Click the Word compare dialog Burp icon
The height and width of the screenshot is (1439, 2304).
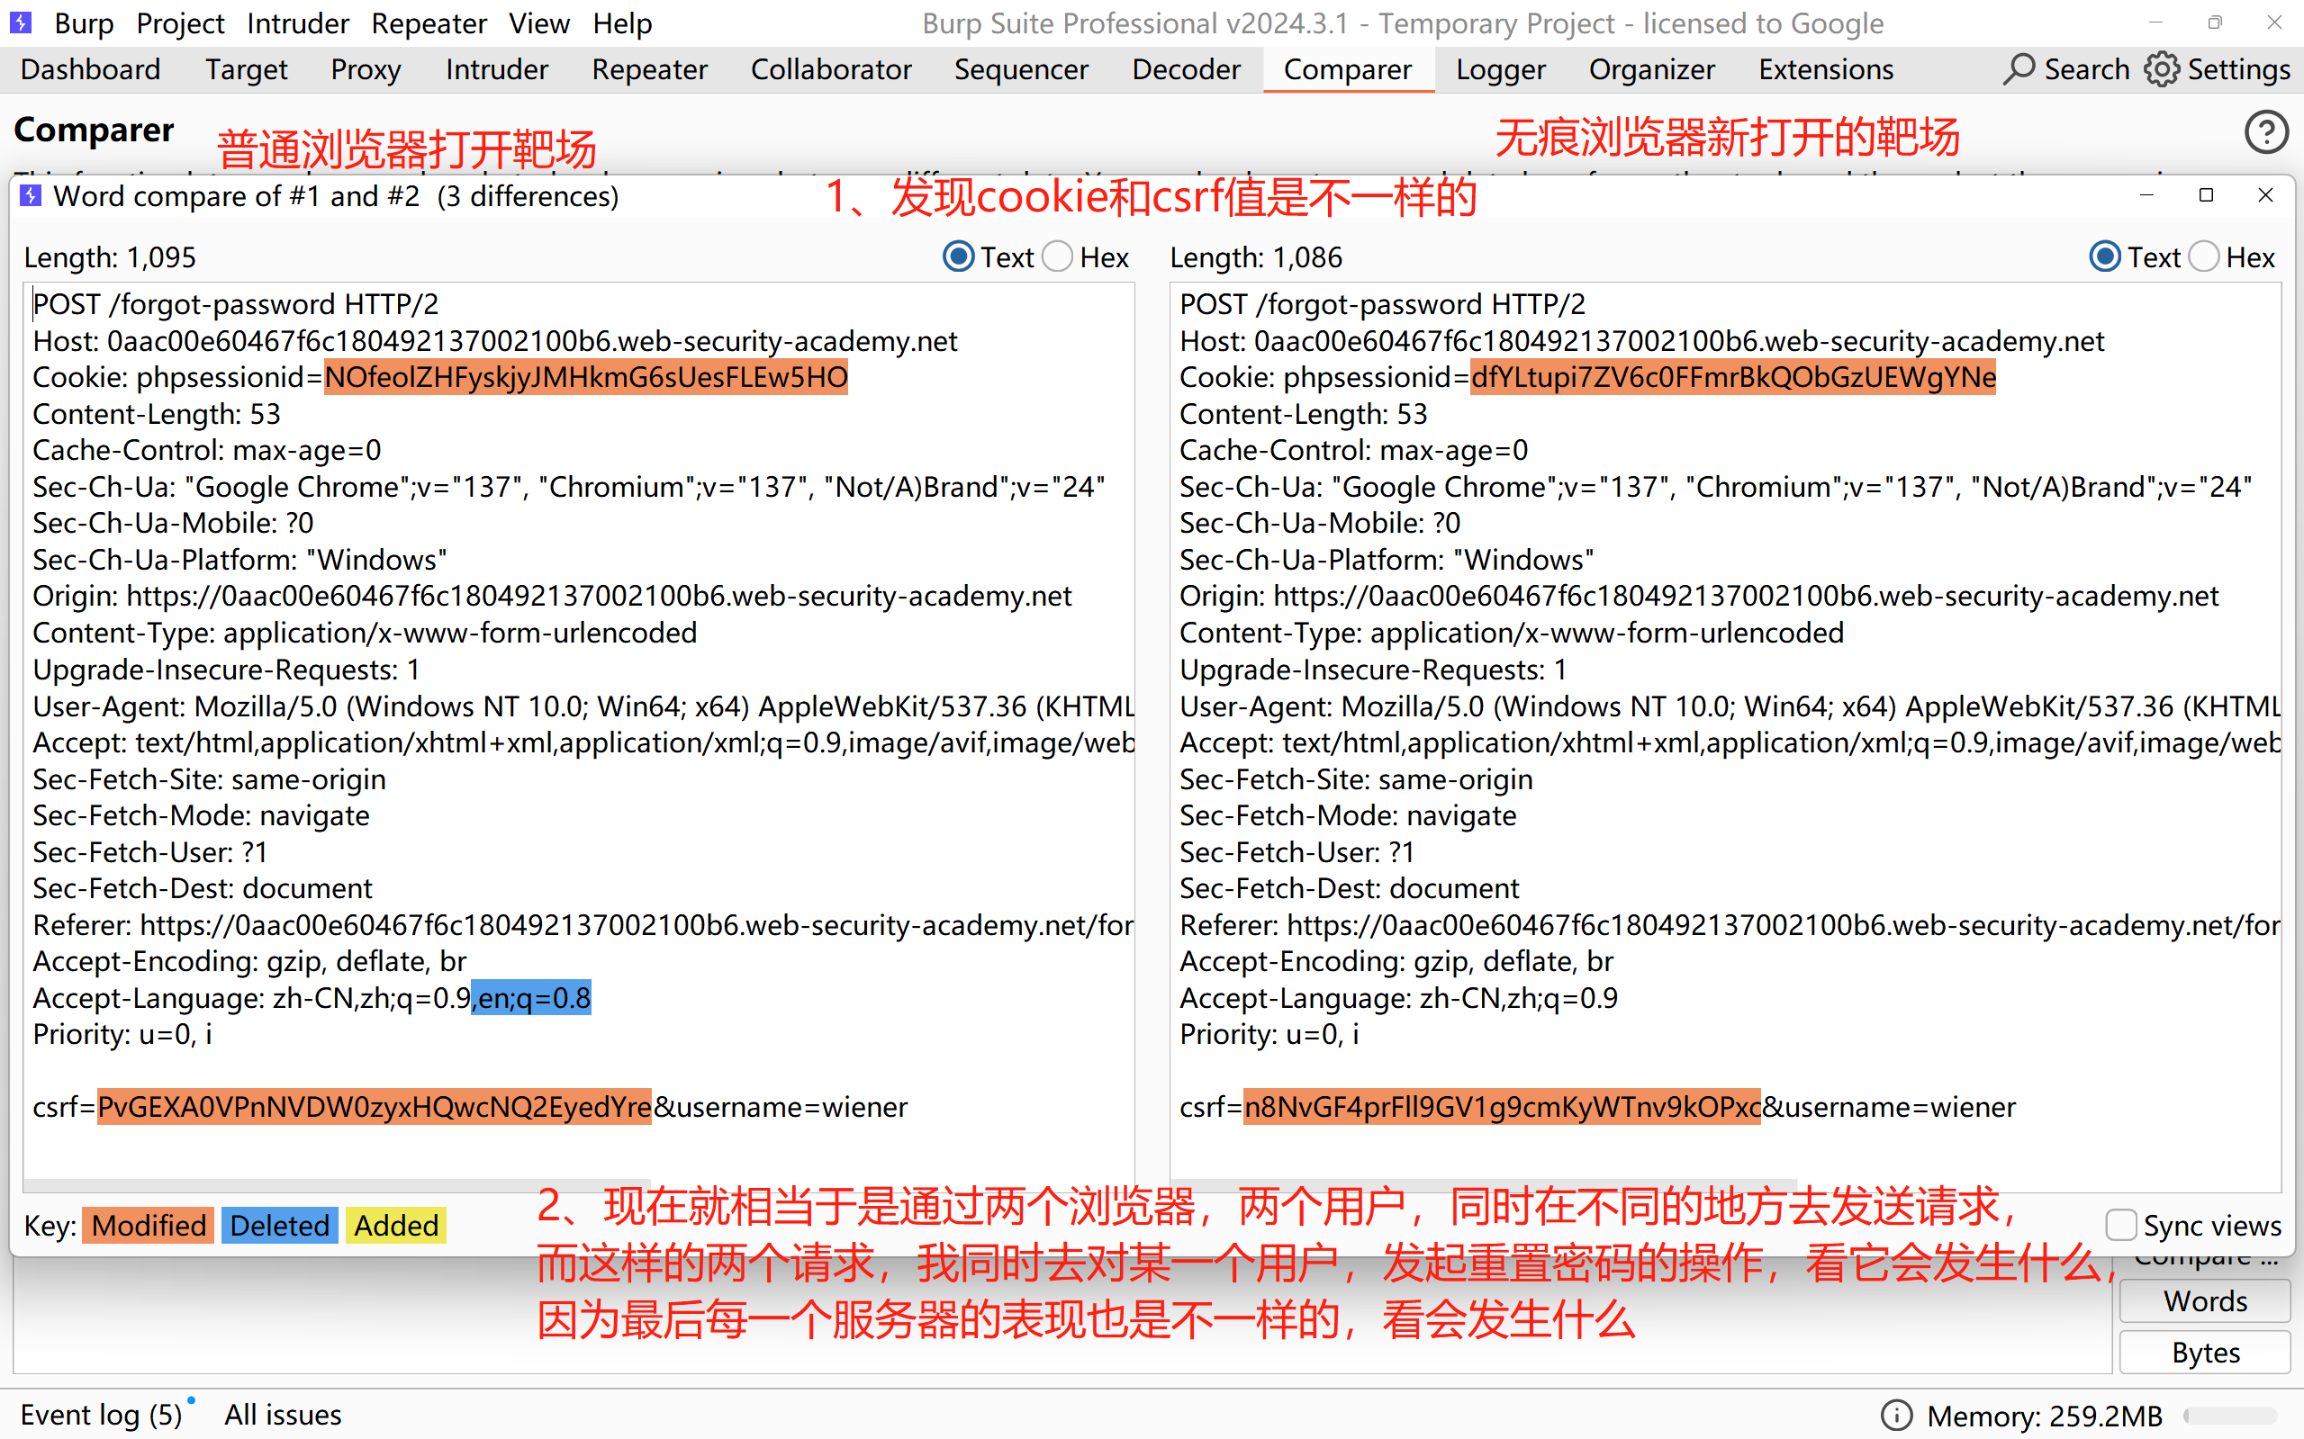31,196
